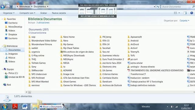This screenshot has height=110, width=195.
Task: Select Trabajo practico Nº 3 Toxicologia
Action: click(145, 82)
